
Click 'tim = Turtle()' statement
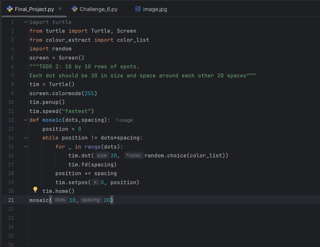52,84
